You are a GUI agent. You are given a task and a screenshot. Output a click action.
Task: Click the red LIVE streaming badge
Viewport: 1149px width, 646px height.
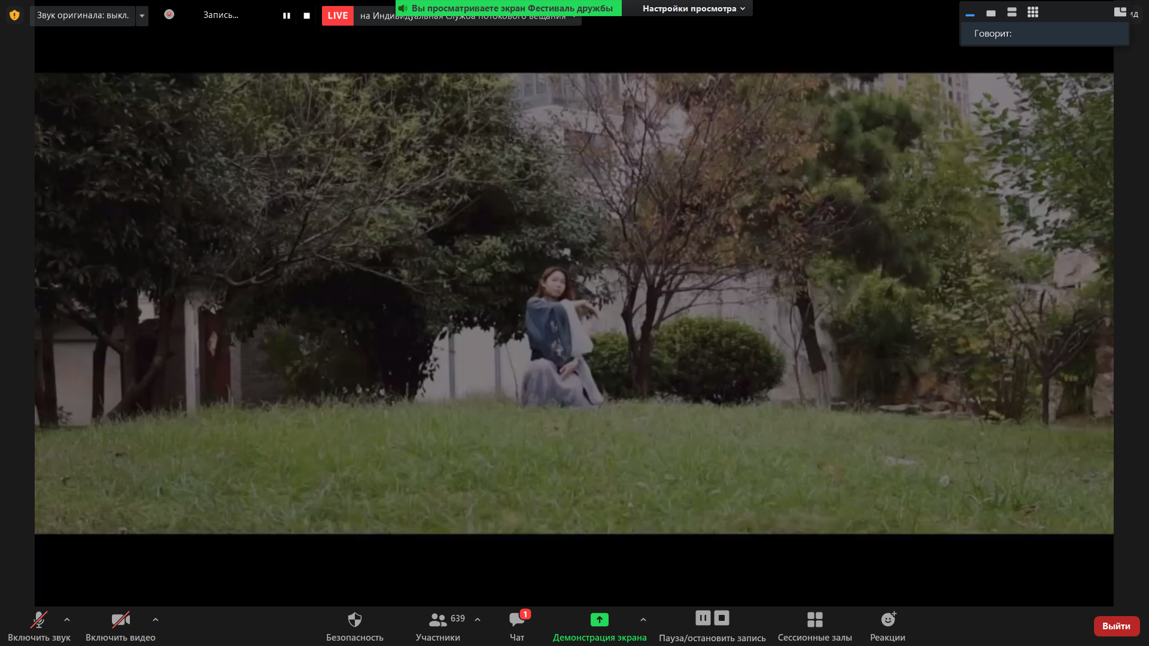point(338,16)
